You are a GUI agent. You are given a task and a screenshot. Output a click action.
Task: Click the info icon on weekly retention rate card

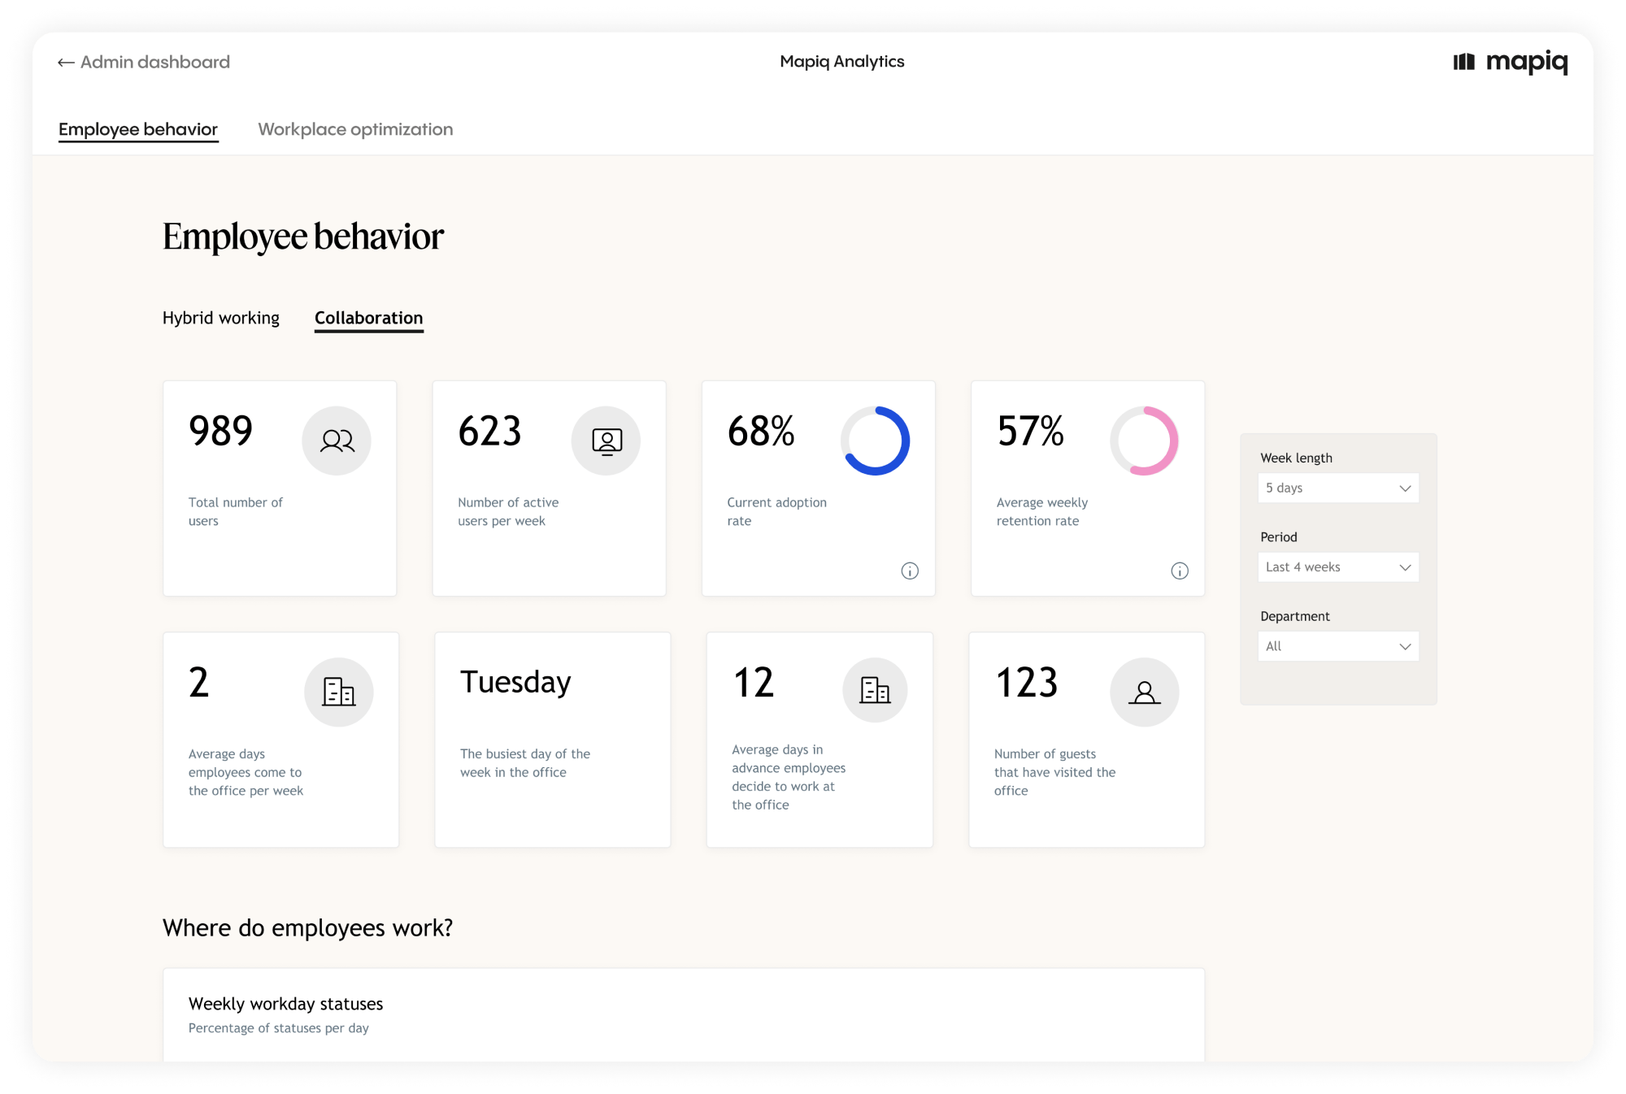(x=1179, y=571)
